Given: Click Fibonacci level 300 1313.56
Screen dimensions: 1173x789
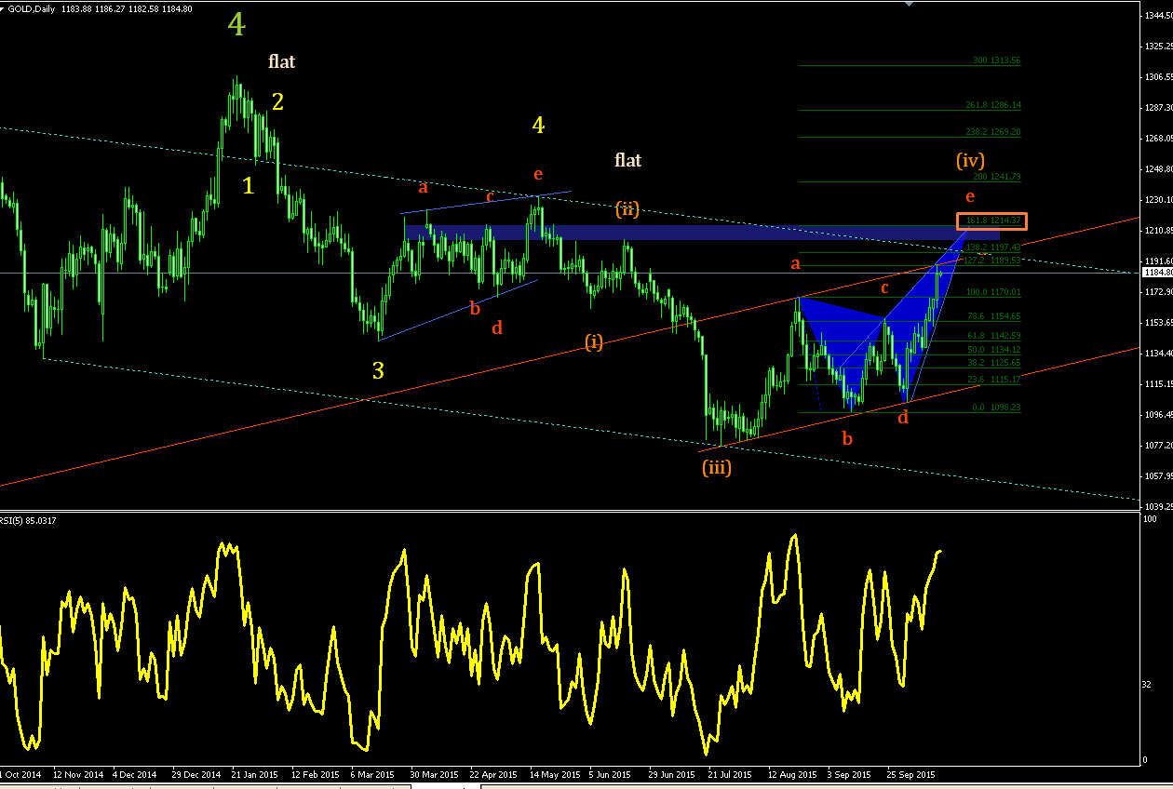Looking at the screenshot, I should [x=996, y=60].
